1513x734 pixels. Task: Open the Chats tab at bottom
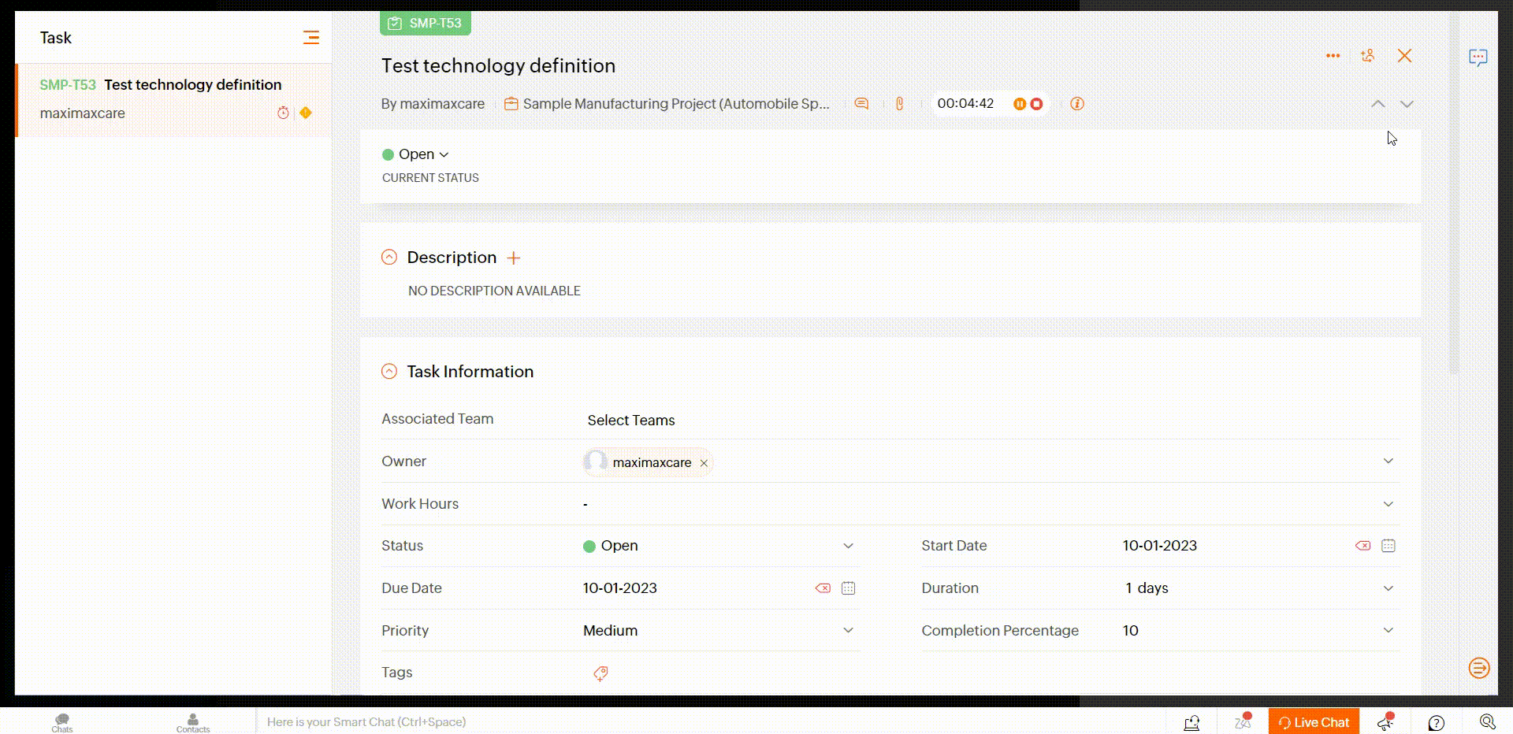click(62, 722)
